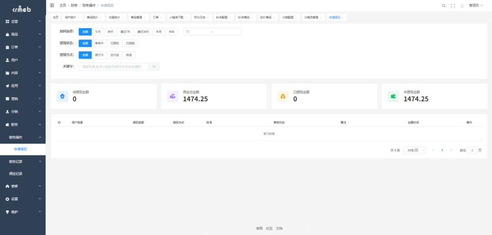
Task: Click the 财务 breadcrumb link
Action: (74, 5)
